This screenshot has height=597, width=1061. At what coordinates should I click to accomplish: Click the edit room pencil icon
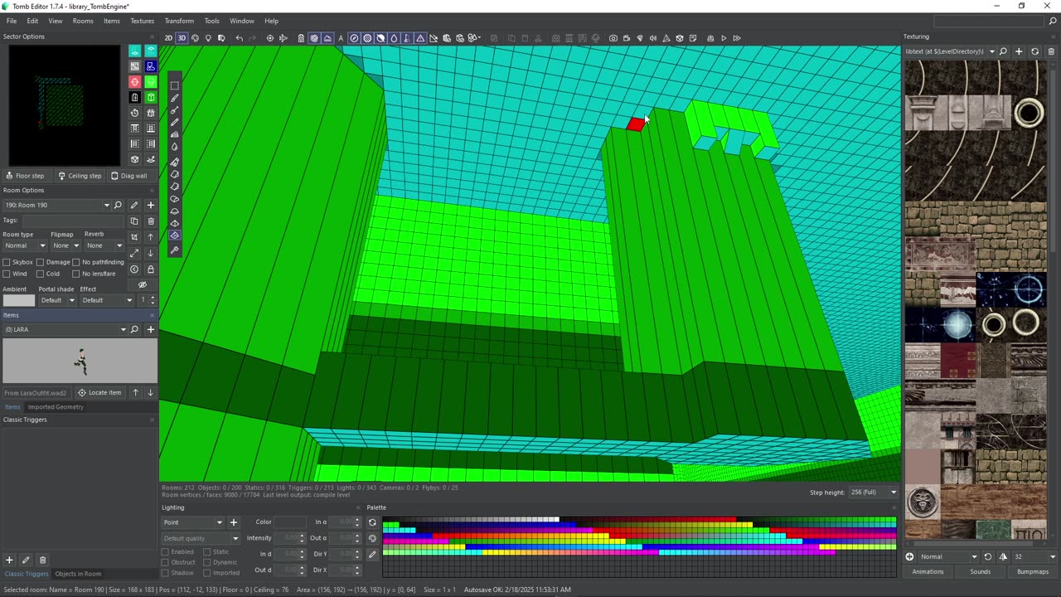pos(134,205)
